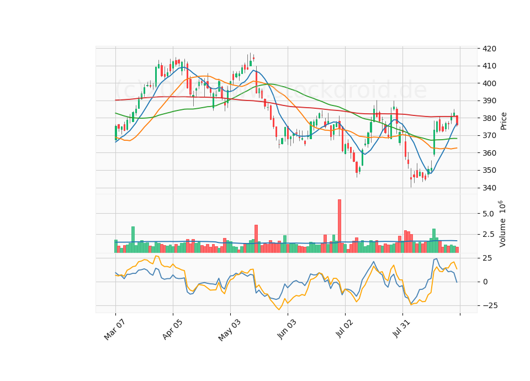Viewport: 530px width, 381px height.
Task: Click the 360 price axis value
Action: pyautogui.click(x=490, y=153)
